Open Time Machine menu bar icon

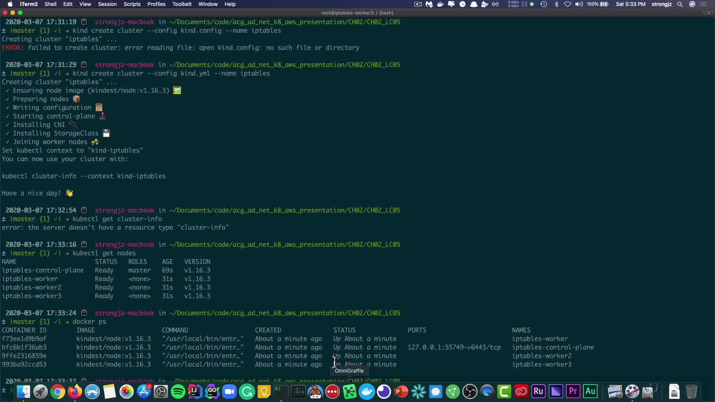tap(544, 4)
